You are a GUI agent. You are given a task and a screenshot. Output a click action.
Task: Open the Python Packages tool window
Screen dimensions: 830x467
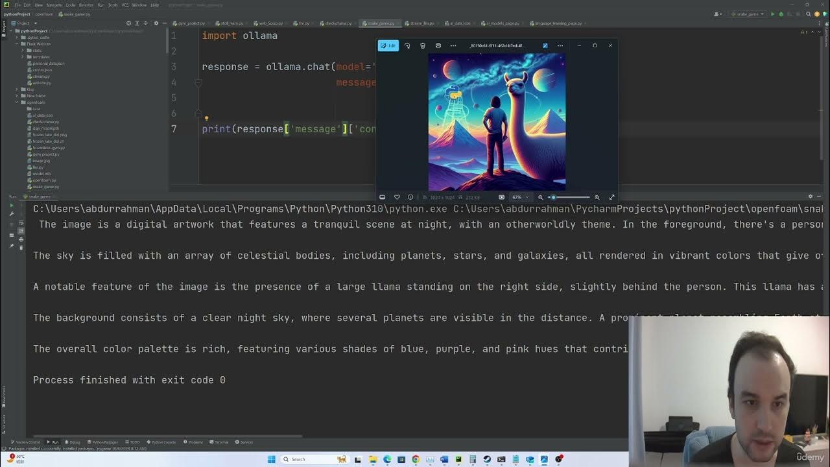[104, 442]
